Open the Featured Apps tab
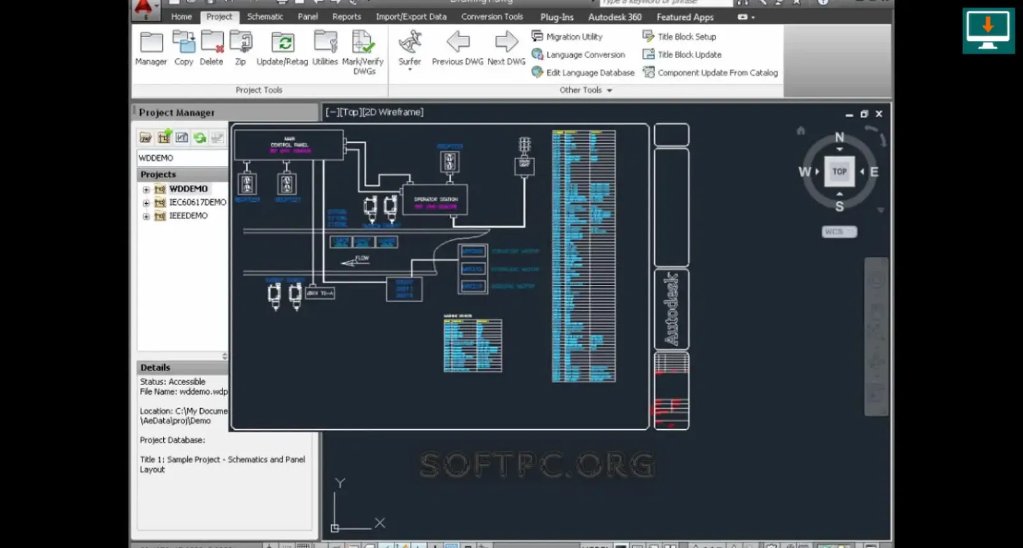Screen dimensions: 1023x548 point(685,17)
